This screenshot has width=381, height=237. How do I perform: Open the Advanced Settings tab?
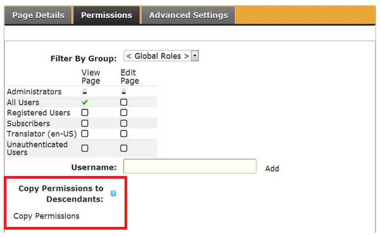[x=188, y=15]
